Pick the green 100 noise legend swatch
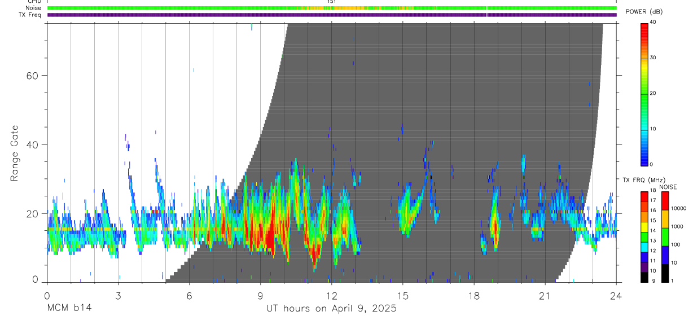 pos(665,236)
